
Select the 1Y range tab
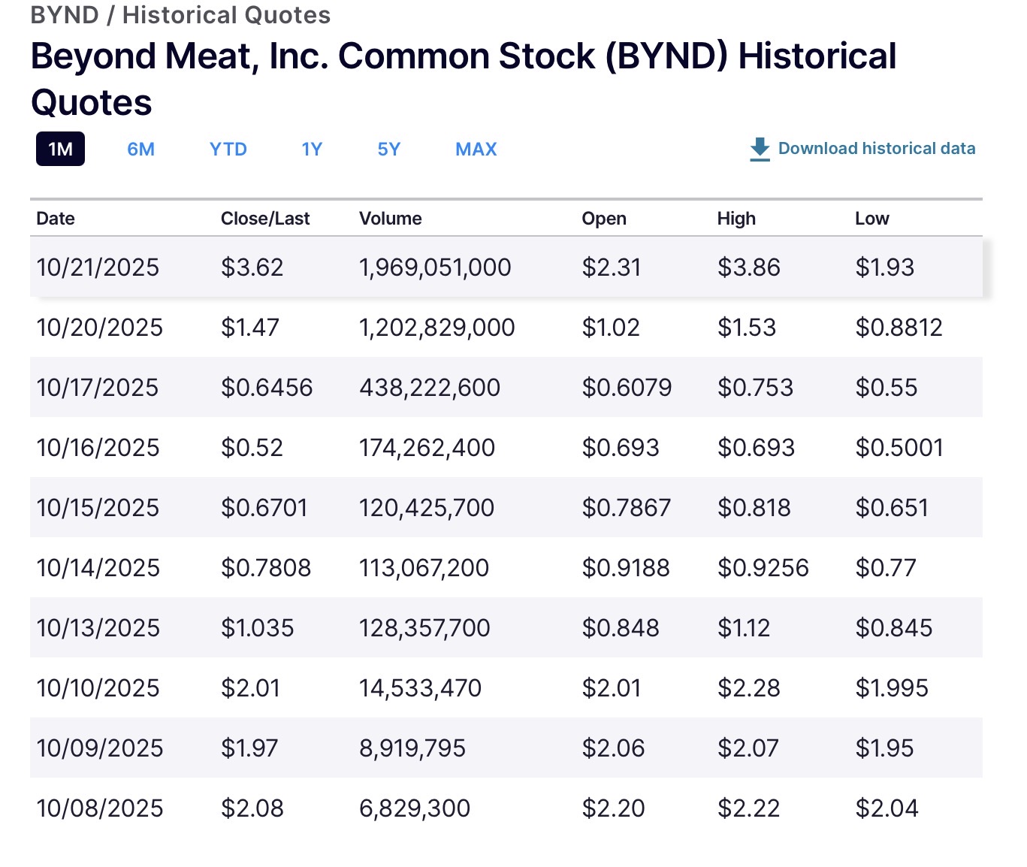point(312,149)
